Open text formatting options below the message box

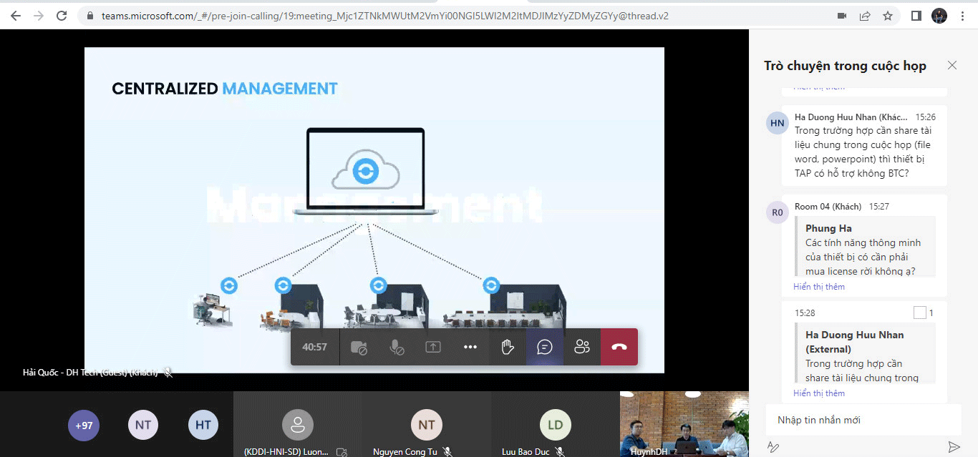[773, 446]
